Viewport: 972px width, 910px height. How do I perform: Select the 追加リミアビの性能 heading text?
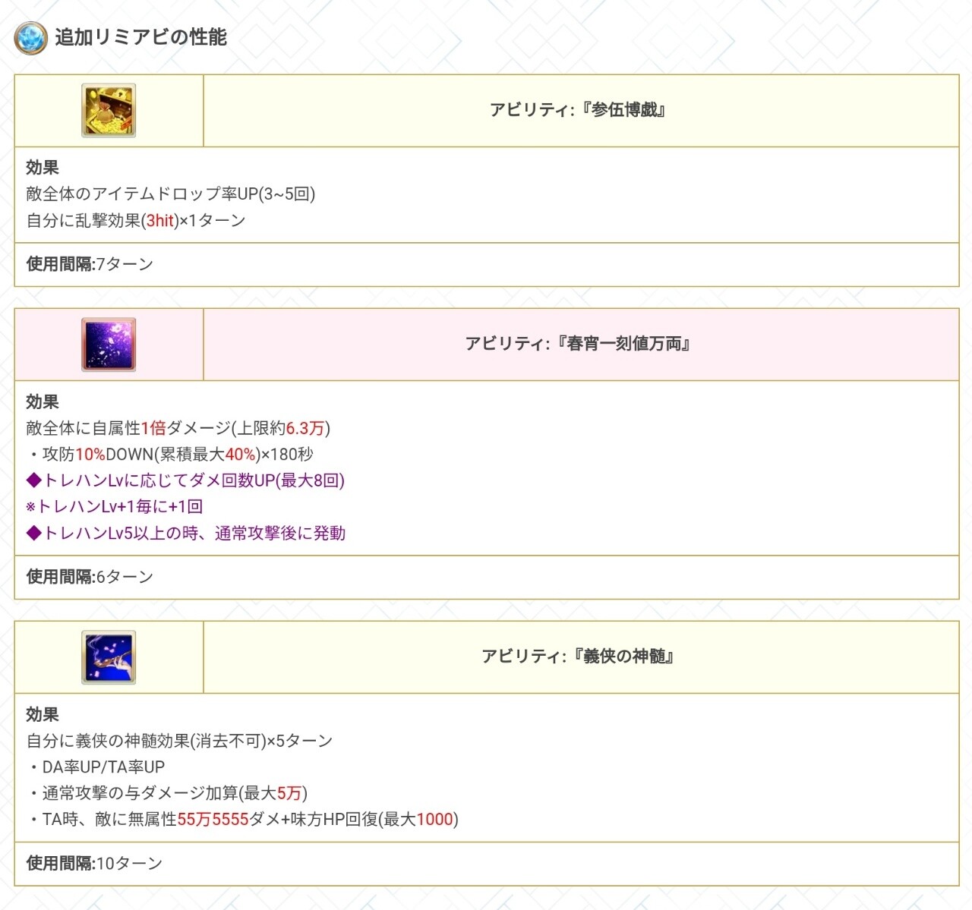[x=140, y=37]
